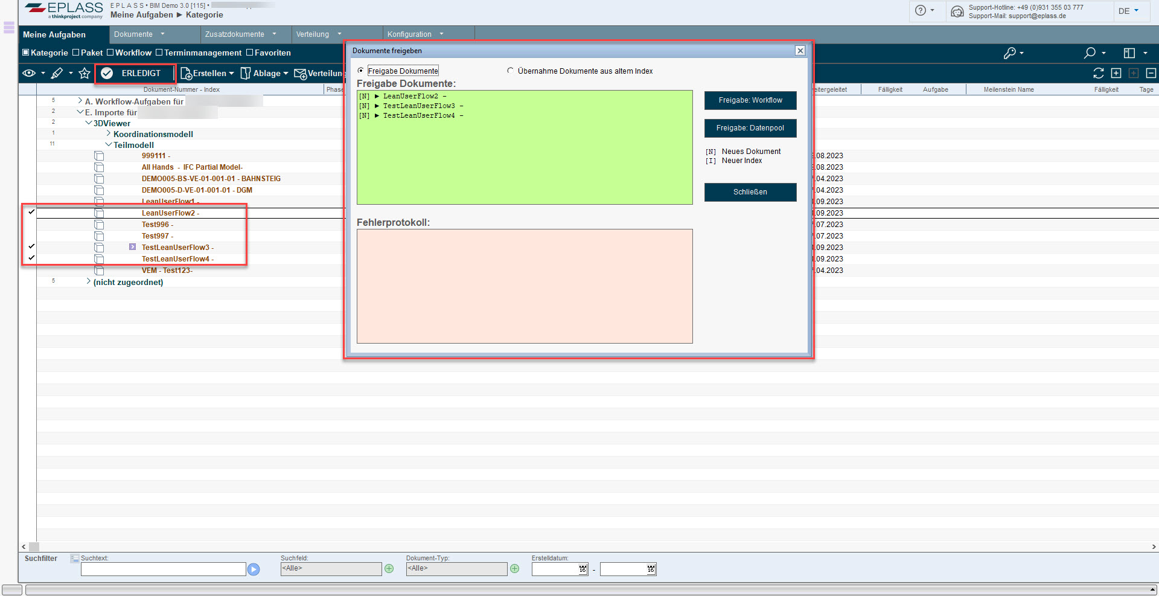This screenshot has height=596, width=1159.
Task: Enable the Workflow view checkbox
Action: point(110,53)
